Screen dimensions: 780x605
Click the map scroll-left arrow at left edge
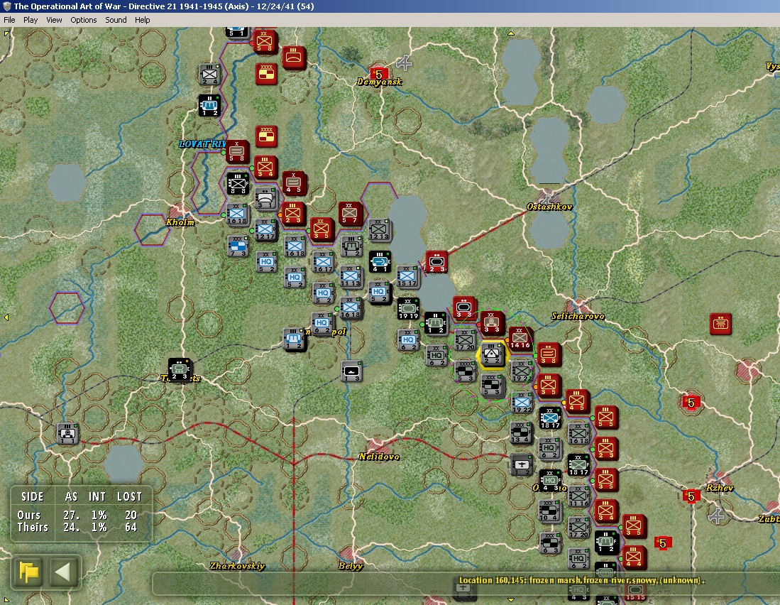pyautogui.click(x=6, y=317)
